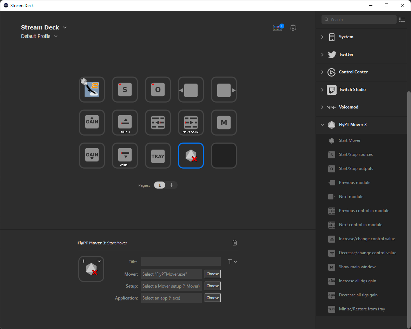Choose the Mover setup file
Viewport: 411px width, 329px height.
213,286
